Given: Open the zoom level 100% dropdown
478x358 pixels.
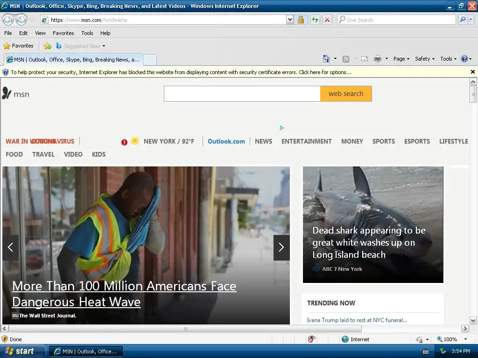Looking at the screenshot, I should 465,339.
